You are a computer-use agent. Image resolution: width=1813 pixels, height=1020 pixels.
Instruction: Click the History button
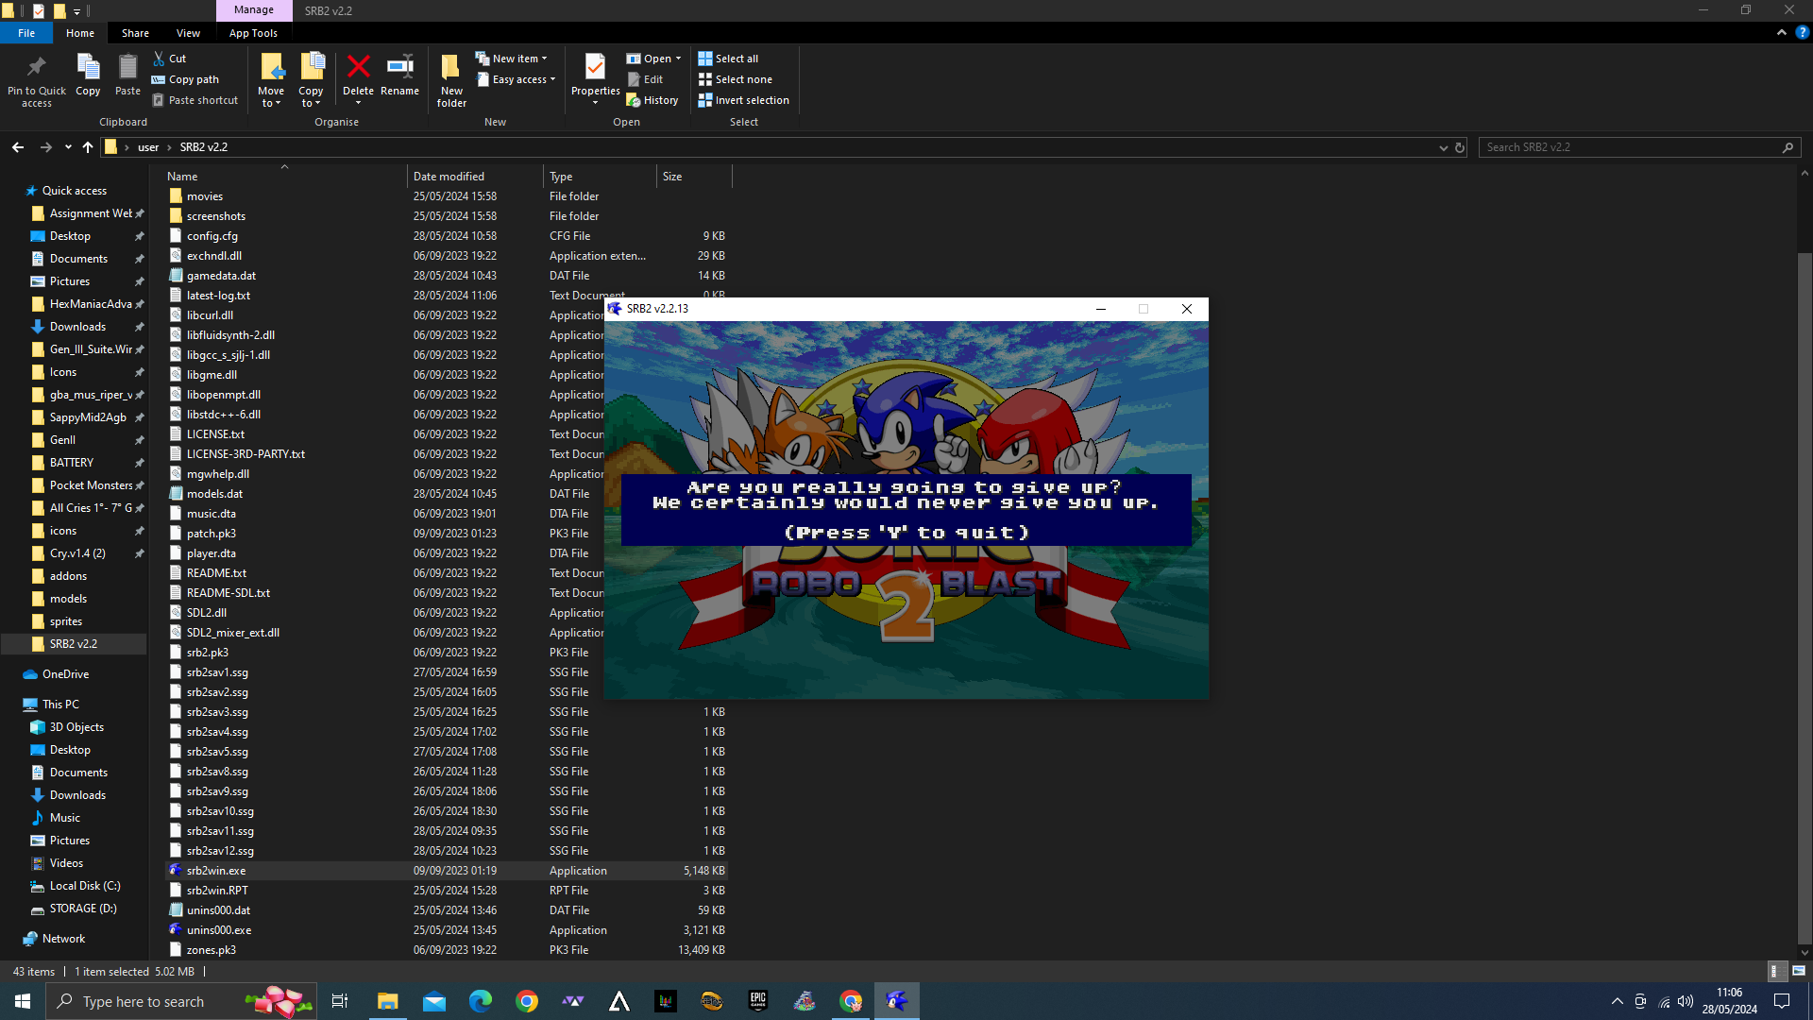pos(652,100)
